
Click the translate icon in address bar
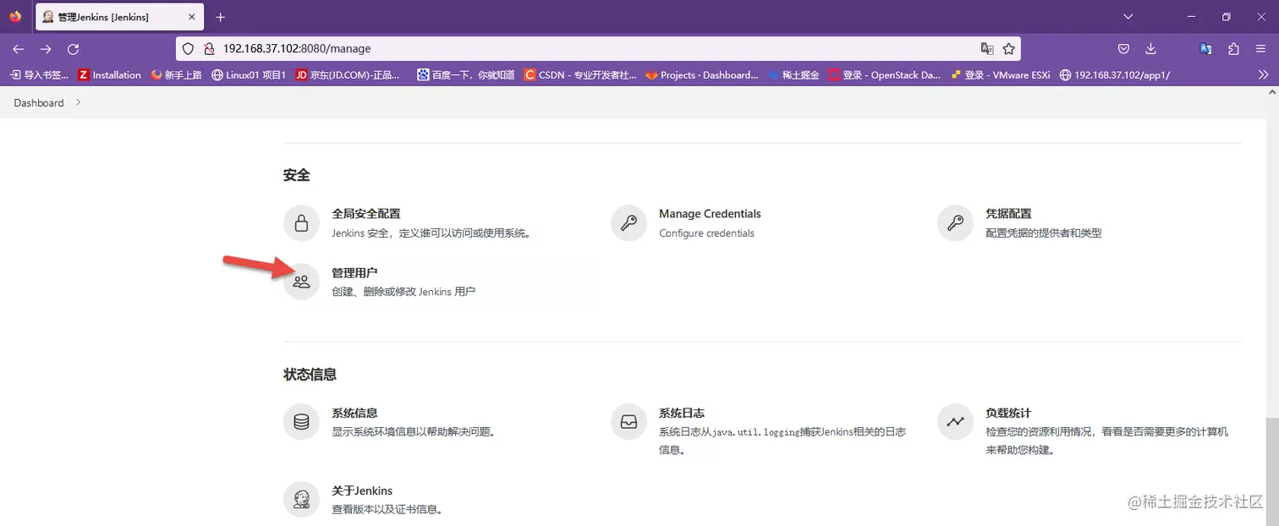(986, 49)
